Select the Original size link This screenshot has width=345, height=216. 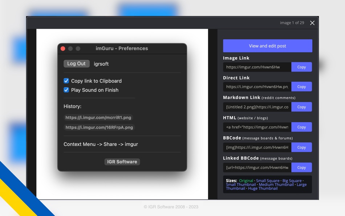[246, 181]
